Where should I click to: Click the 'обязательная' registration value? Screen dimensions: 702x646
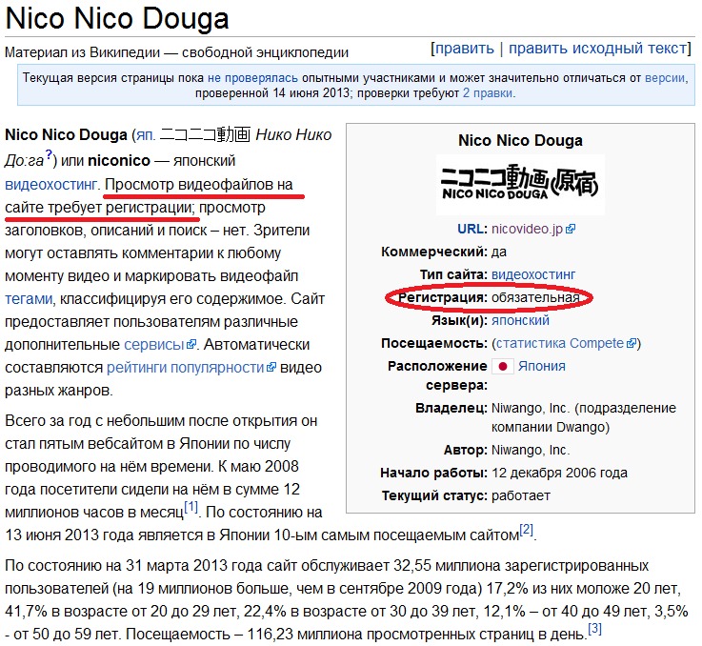[535, 297]
